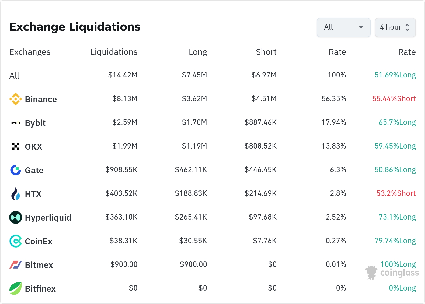Sort by the Long column header
The height and width of the screenshot is (304, 425).
click(x=198, y=52)
